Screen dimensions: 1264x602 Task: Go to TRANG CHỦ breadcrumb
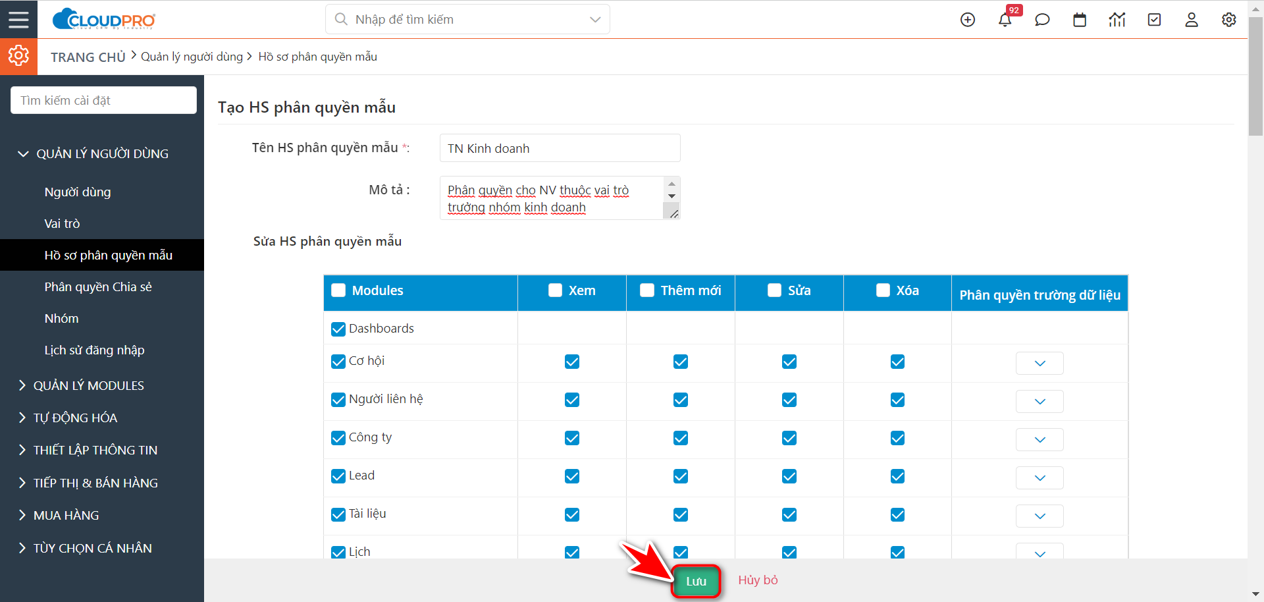pyautogui.click(x=88, y=57)
